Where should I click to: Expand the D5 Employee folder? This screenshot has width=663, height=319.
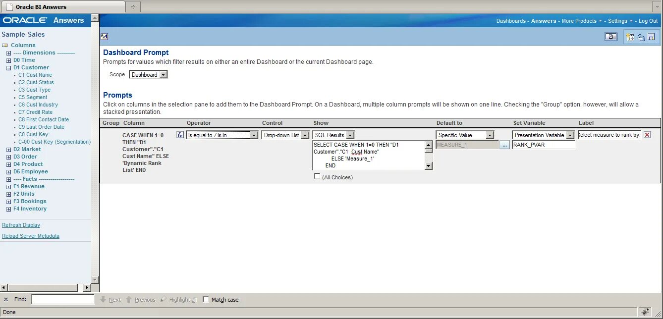tap(8, 171)
